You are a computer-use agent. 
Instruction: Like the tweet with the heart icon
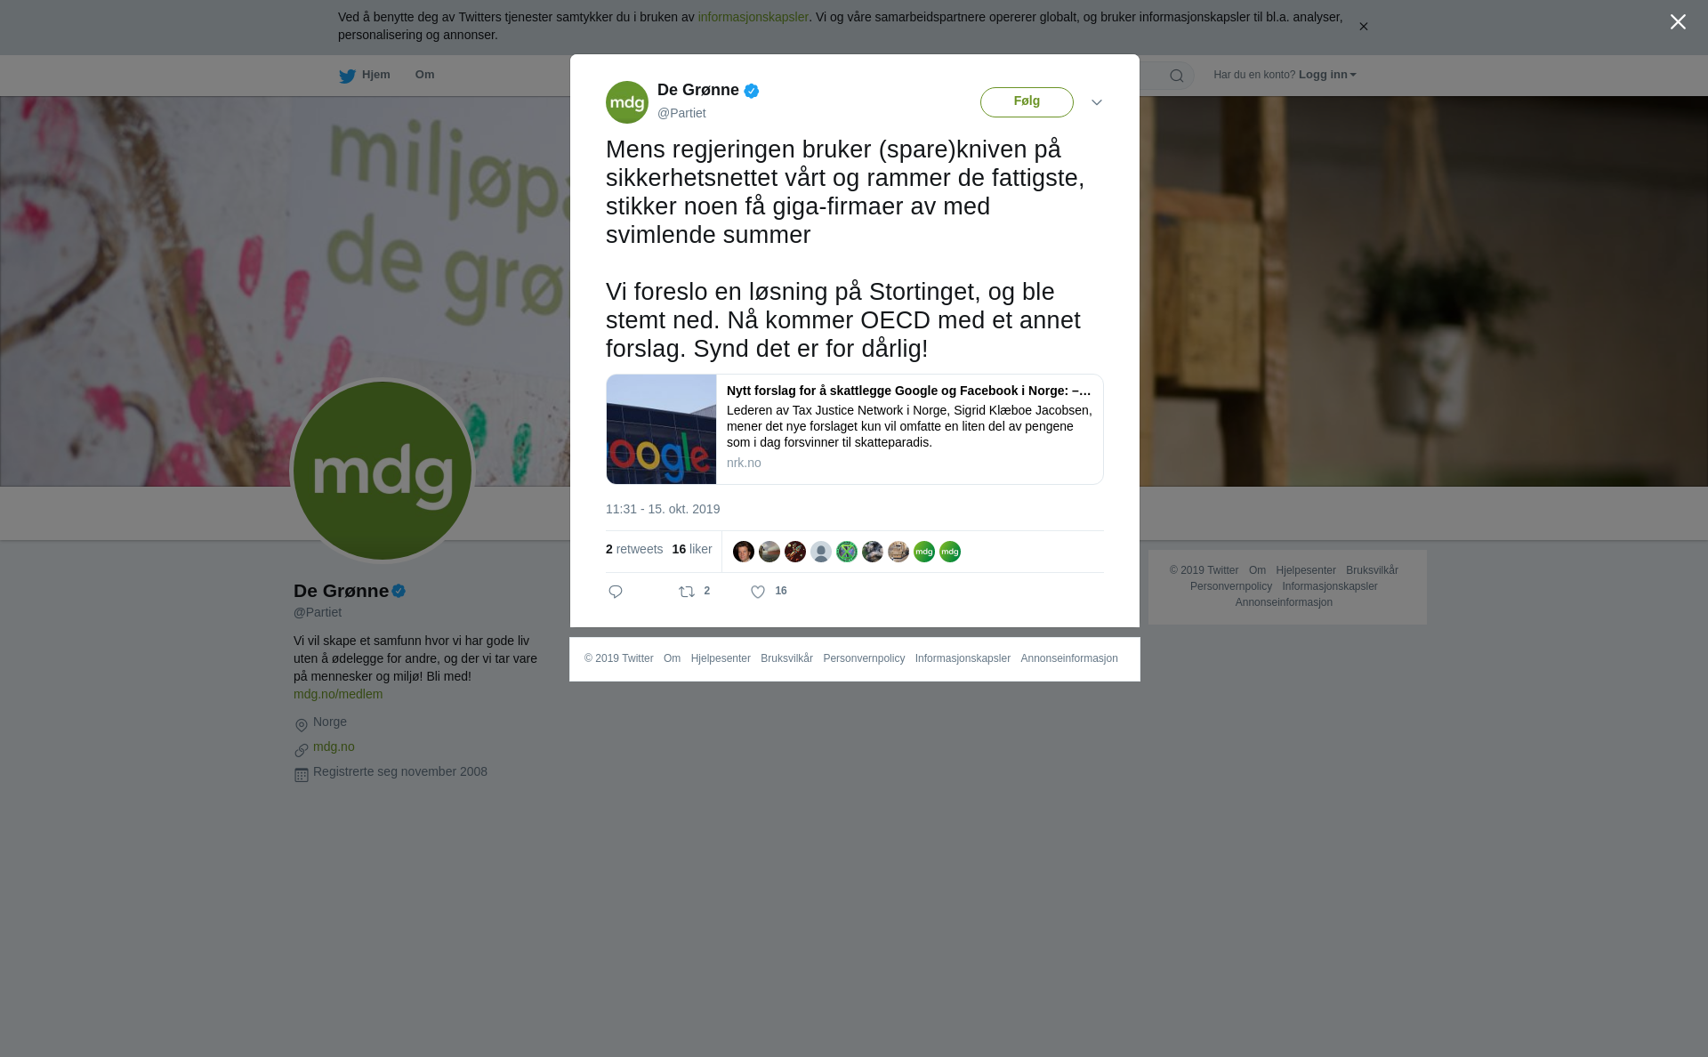pyautogui.click(x=758, y=592)
